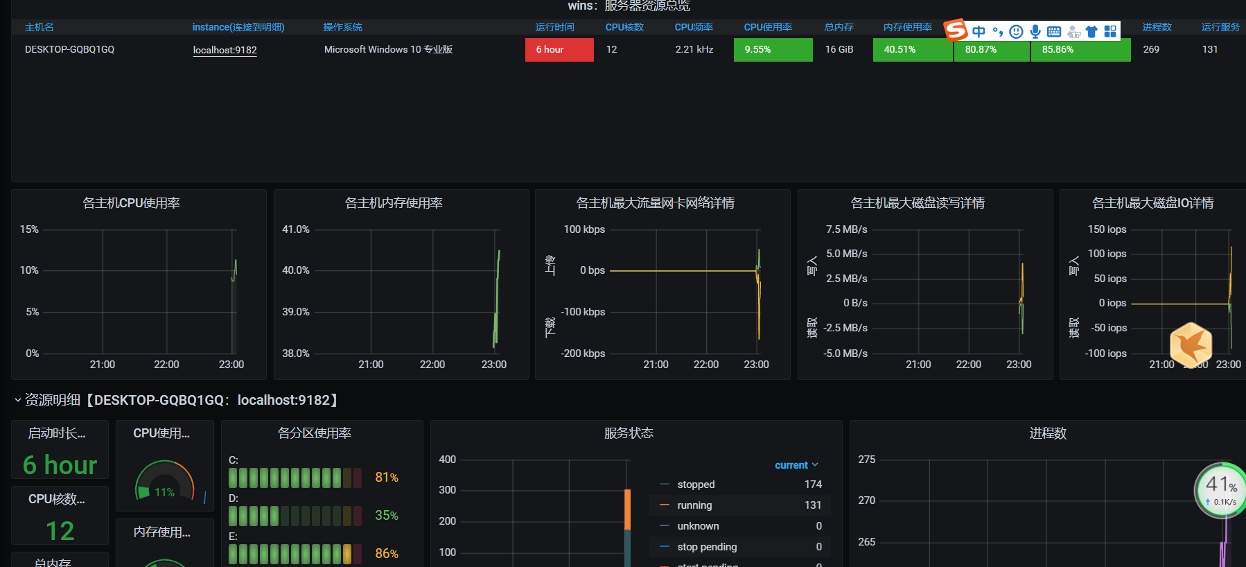
Task: Sort table by 操作系统 column header
Action: (x=342, y=27)
